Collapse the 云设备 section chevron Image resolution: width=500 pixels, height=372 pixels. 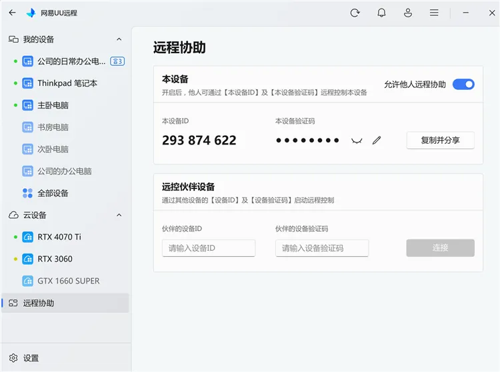[119, 215]
